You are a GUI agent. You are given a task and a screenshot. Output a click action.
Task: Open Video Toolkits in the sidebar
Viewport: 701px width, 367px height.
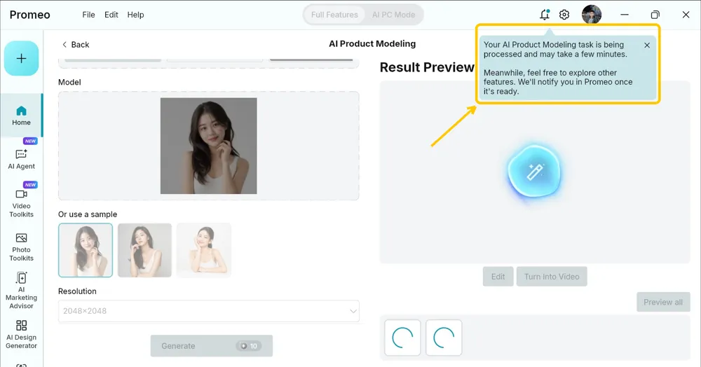coord(21,203)
